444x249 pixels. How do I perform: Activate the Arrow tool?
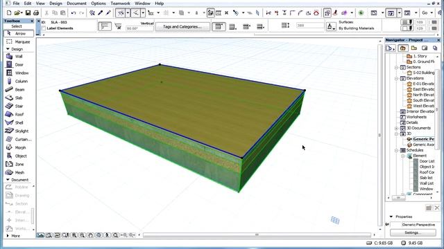click(x=19, y=33)
